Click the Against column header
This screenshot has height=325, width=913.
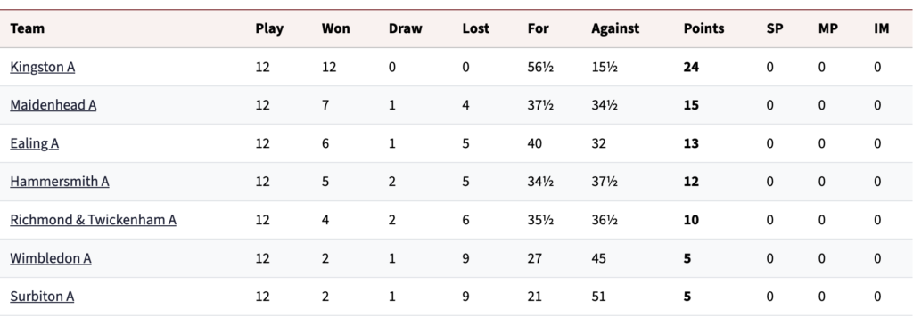tap(615, 28)
